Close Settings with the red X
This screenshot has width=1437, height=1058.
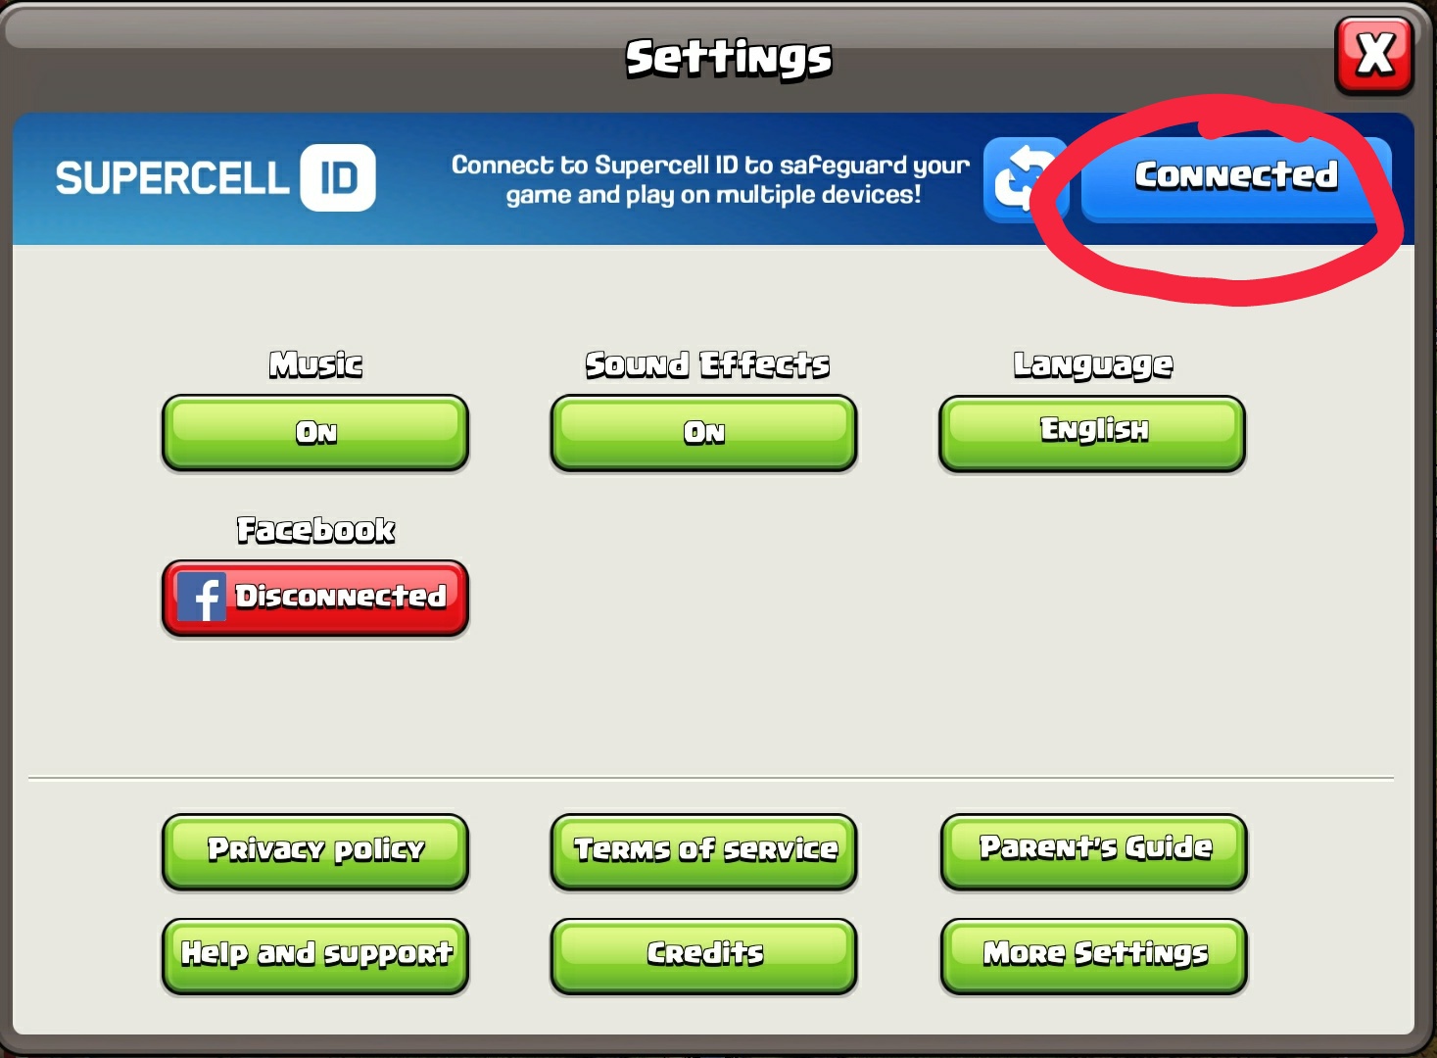pos(1374,56)
